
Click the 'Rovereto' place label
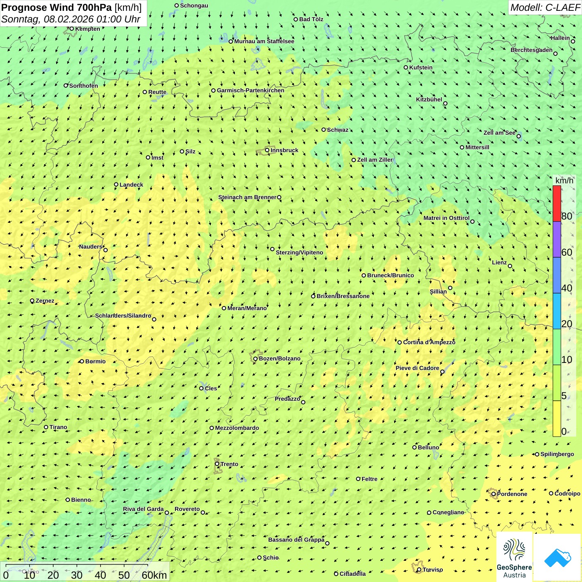click(187, 509)
